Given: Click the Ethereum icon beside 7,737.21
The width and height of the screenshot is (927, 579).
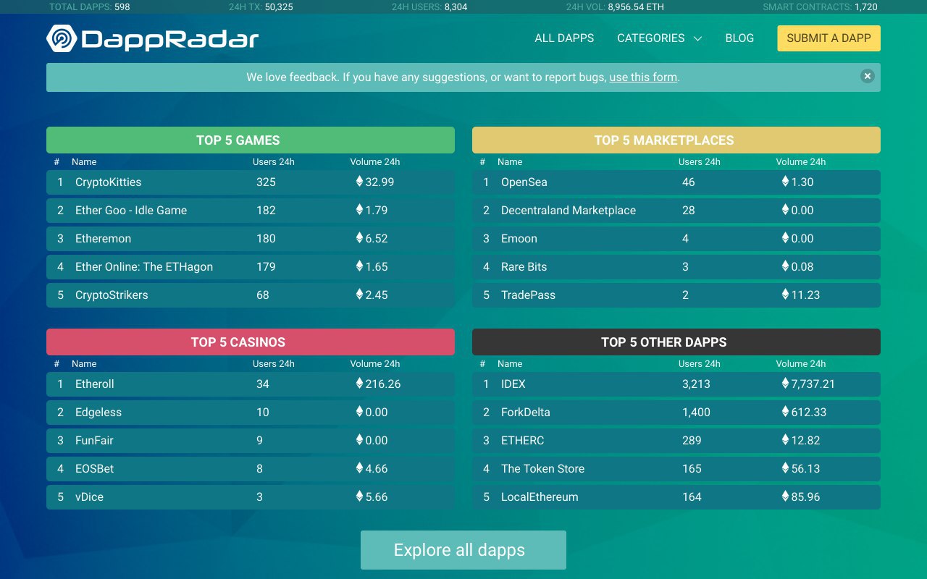Looking at the screenshot, I should pos(785,384).
